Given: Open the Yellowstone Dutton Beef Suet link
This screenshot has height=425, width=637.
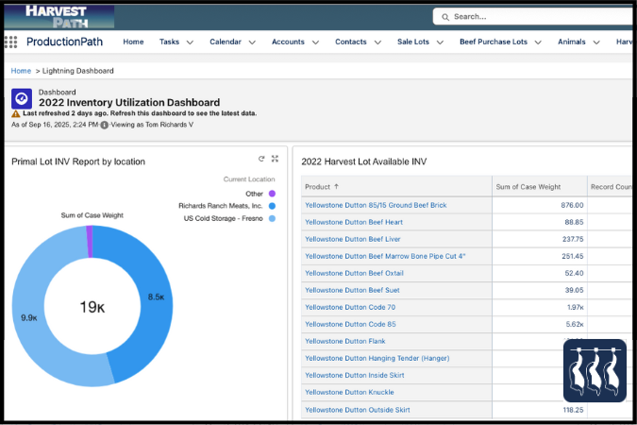Looking at the screenshot, I should click(x=352, y=290).
